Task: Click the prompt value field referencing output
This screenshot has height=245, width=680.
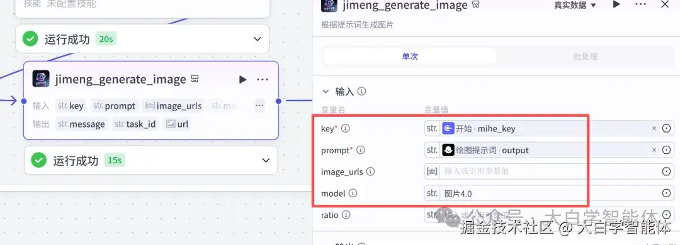Action: point(550,150)
